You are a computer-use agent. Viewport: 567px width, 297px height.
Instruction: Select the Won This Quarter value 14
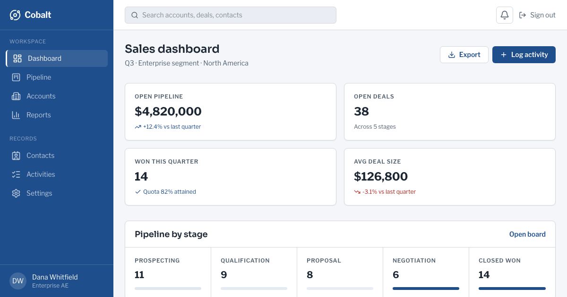[141, 176]
